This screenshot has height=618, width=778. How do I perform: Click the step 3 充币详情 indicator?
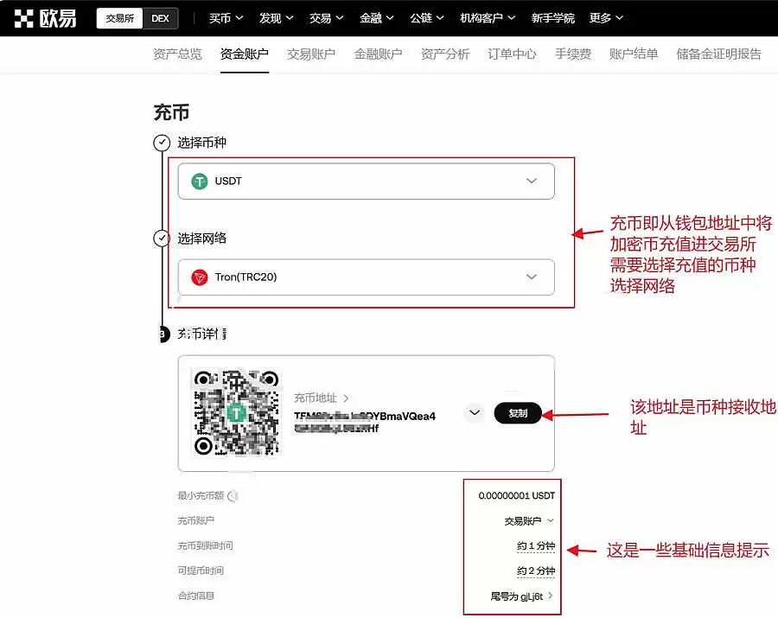pos(163,334)
